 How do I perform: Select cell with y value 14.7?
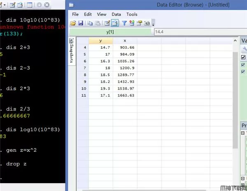pos(101,47)
